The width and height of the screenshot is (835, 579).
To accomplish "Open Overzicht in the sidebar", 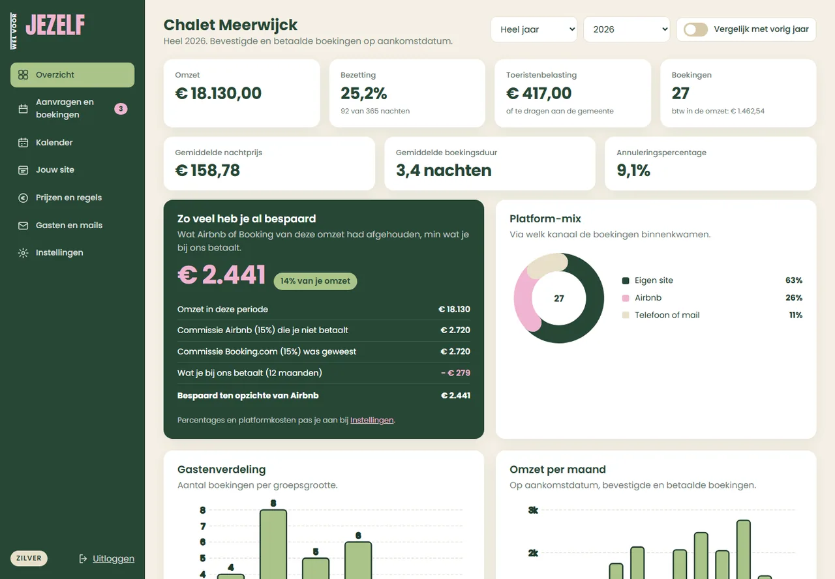I will pos(72,75).
